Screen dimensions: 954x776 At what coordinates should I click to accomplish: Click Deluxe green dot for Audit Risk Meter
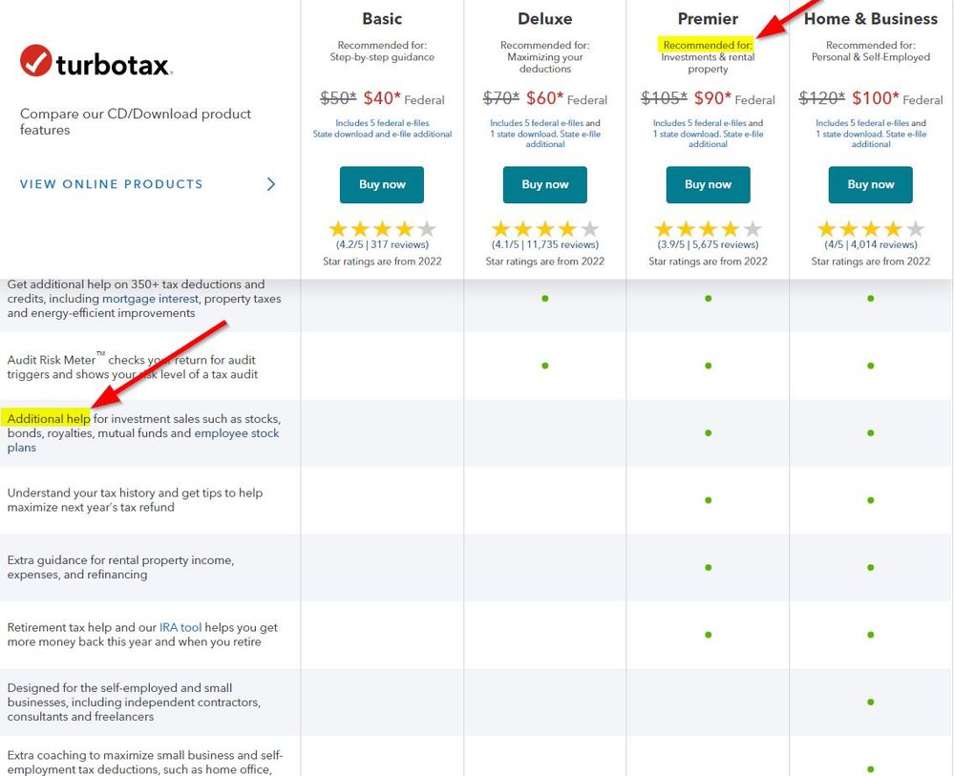coord(544,366)
